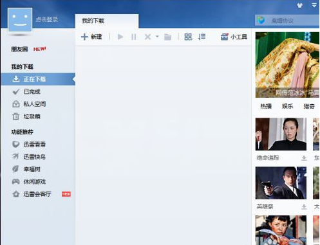The image size is (320, 245).
Task: Download 绝命追踪 via its download icon
Action: click(x=304, y=158)
